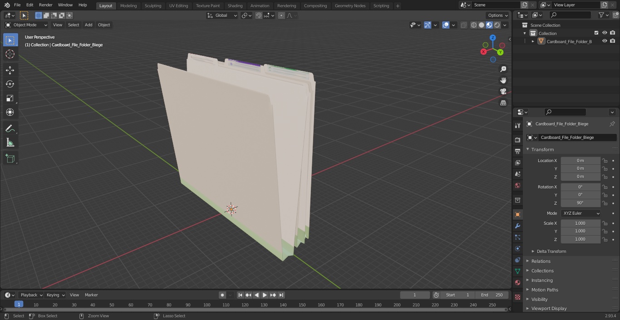Select the Measure tool
The height and width of the screenshot is (320, 620).
click(10, 143)
